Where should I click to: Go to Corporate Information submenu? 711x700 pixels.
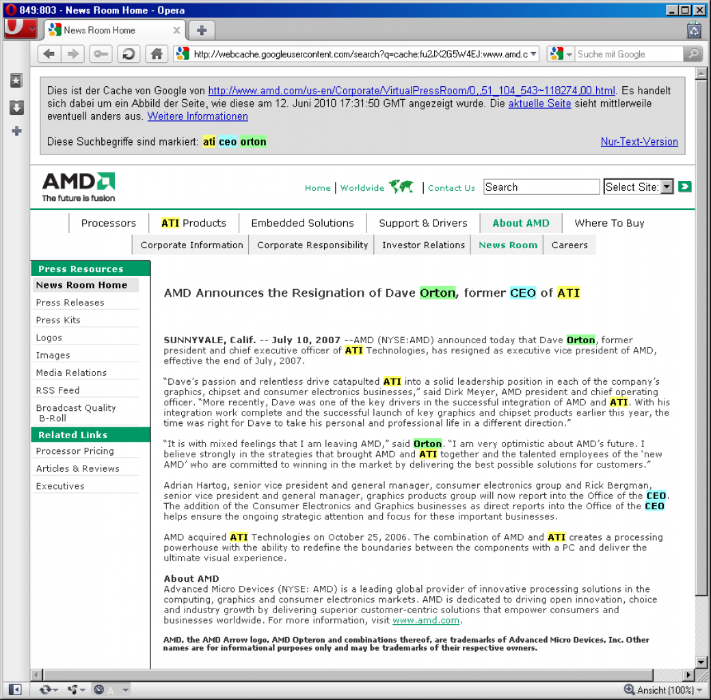click(x=192, y=245)
